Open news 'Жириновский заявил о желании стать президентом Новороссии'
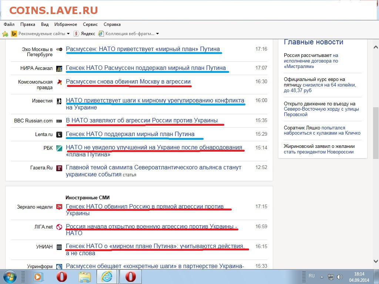 (319, 149)
